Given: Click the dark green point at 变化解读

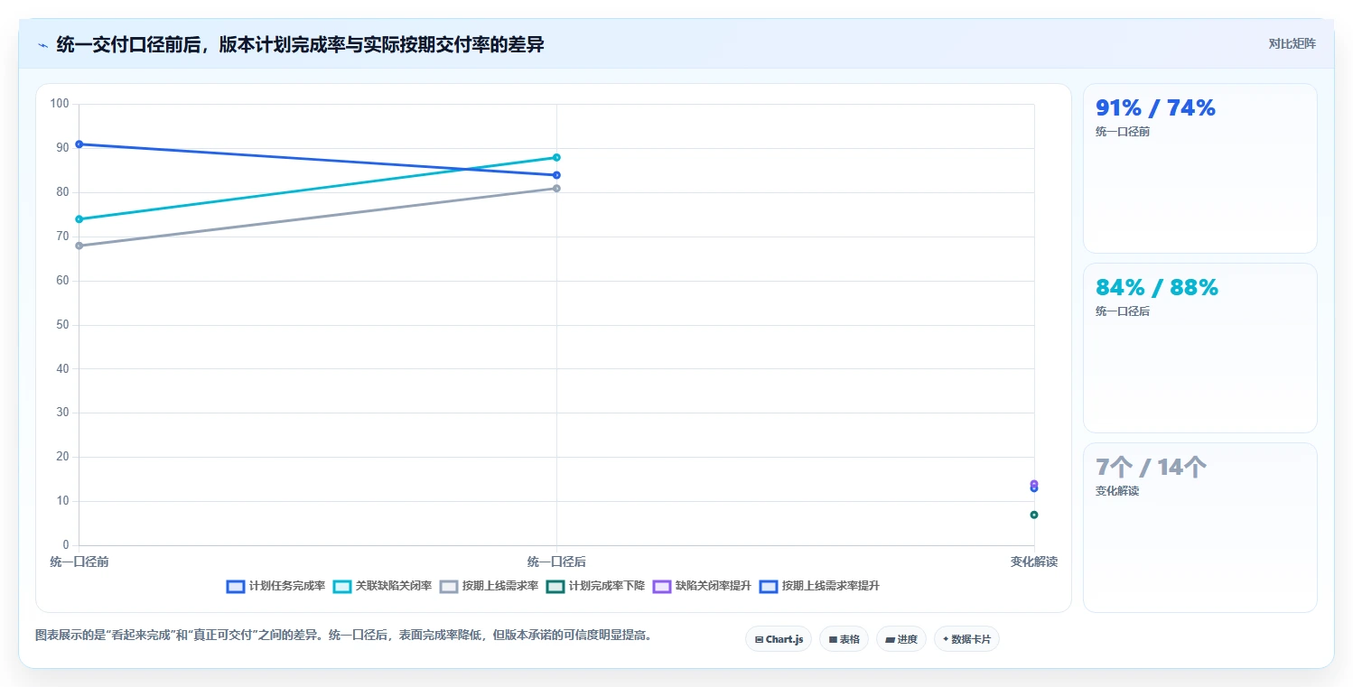Looking at the screenshot, I should point(1034,515).
